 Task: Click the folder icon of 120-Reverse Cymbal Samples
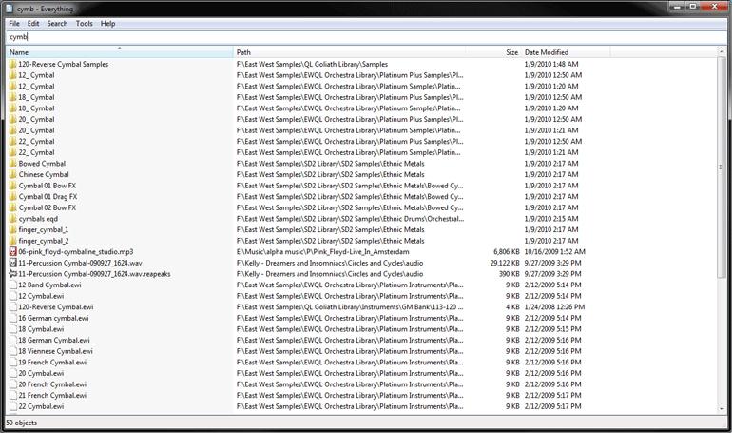(13, 64)
